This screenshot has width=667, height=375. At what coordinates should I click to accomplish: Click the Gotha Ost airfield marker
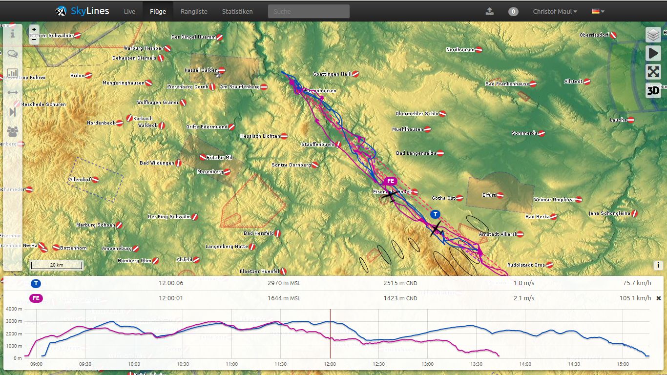tap(459, 198)
